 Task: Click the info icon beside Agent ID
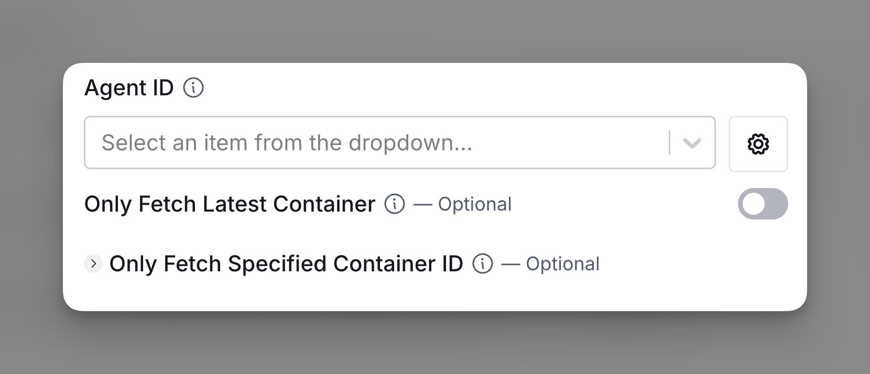coord(193,87)
